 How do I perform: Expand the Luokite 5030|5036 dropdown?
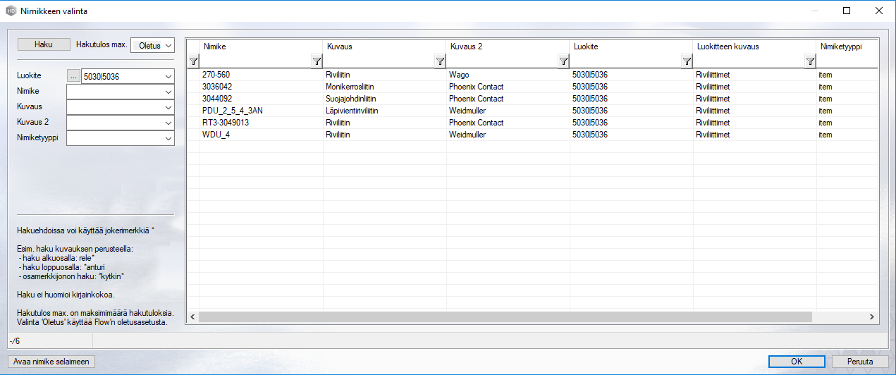pyautogui.click(x=168, y=76)
